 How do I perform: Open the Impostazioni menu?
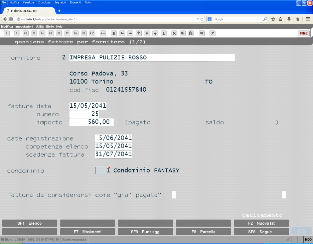coord(24,26)
